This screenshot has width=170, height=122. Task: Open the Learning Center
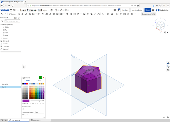coord(137,10)
